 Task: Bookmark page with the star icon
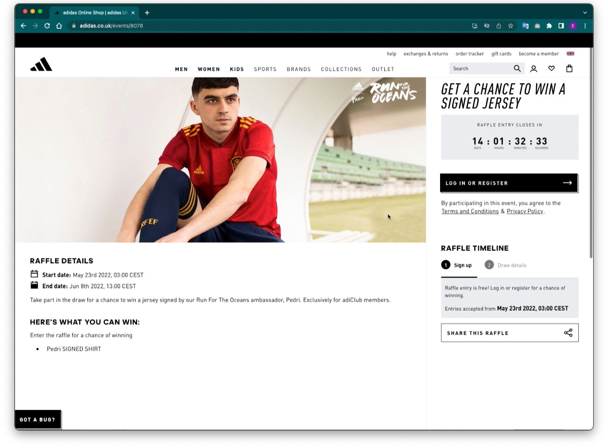(x=510, y=26)
